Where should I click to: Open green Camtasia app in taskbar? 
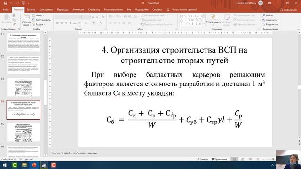[15, 165]
